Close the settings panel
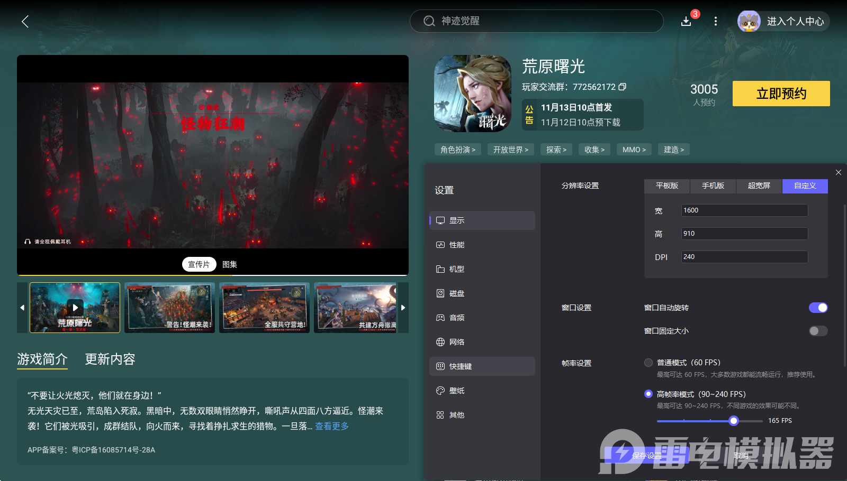 tap(839, 172)
